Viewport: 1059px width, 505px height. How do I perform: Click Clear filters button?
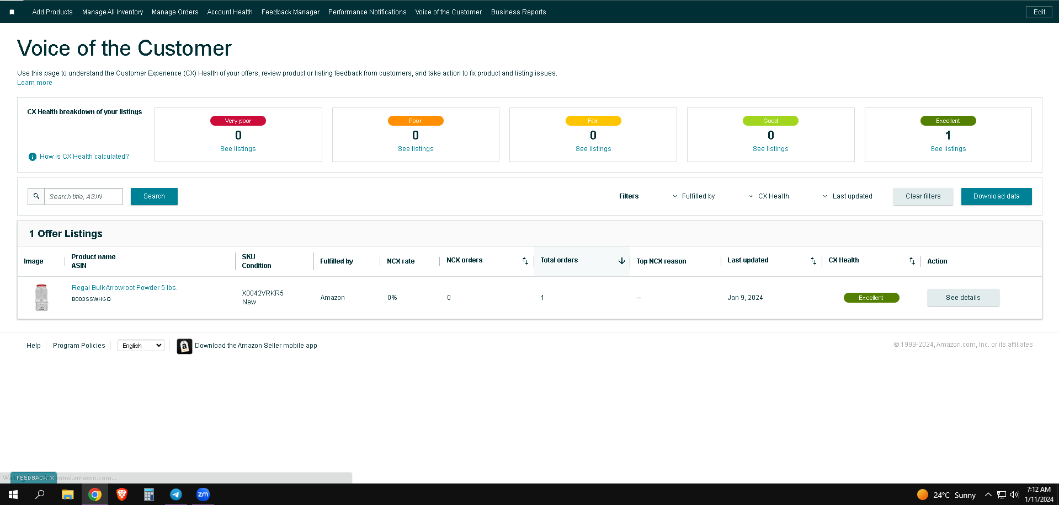923,196
